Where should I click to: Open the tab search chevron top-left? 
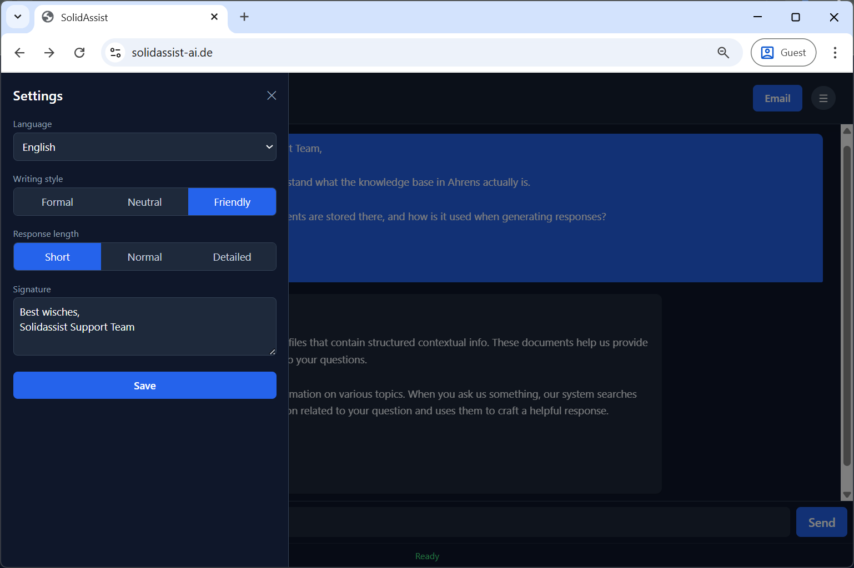(17, 17)
